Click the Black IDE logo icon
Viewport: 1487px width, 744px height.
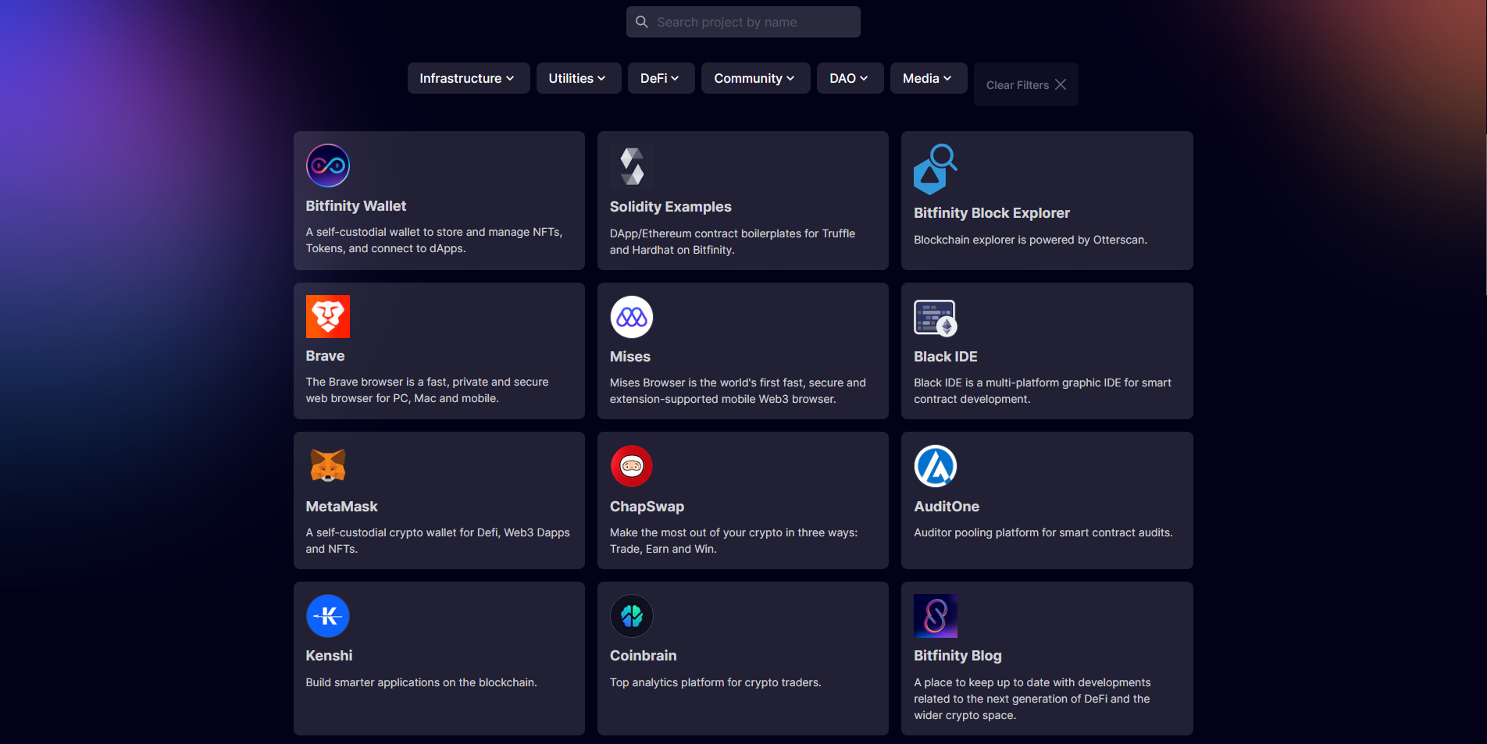[935, 317]
